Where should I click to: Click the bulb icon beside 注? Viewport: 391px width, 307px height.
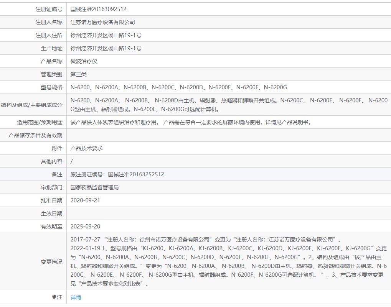point(54,297)
